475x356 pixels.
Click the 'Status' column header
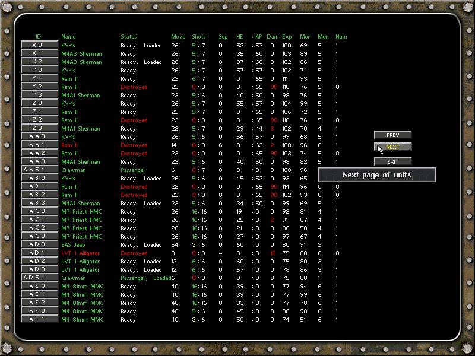(x=129, y=37)
